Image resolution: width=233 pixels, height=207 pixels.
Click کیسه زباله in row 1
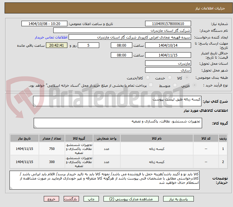click(x=157, y=149)
